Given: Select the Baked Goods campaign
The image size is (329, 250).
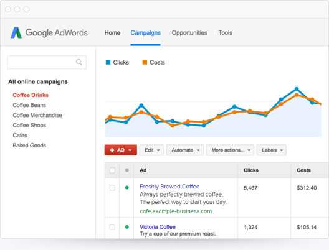Looking at the screenshot, I should [29, 146].
